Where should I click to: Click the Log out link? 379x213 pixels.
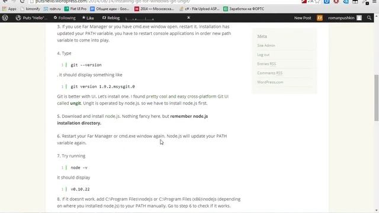coord(263,55)
